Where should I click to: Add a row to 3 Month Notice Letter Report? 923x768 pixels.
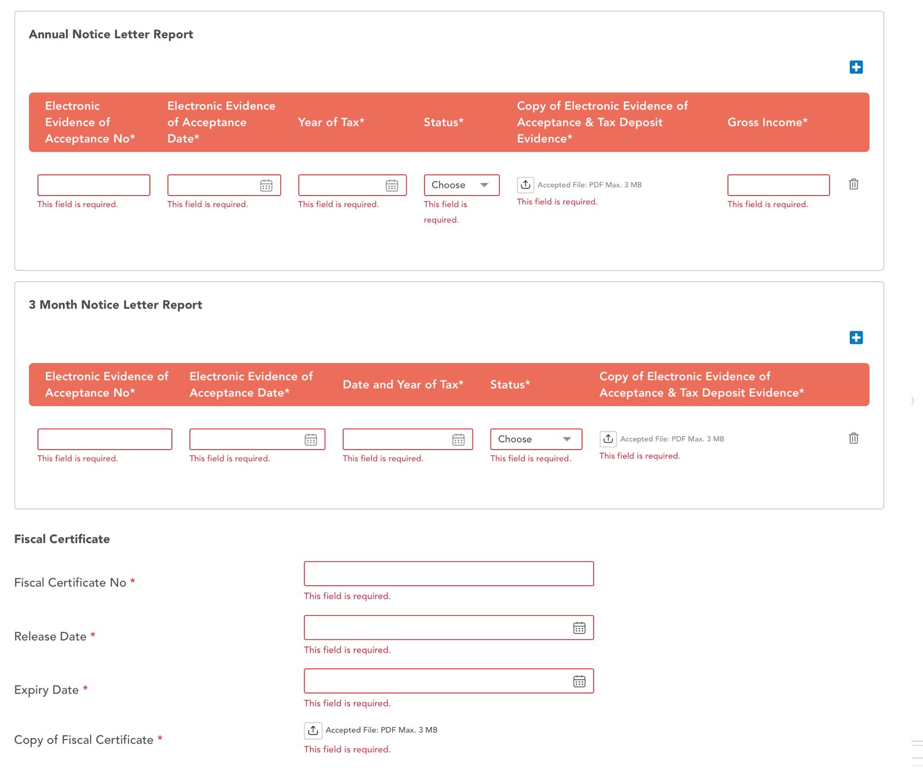click(x=856, y=338)
